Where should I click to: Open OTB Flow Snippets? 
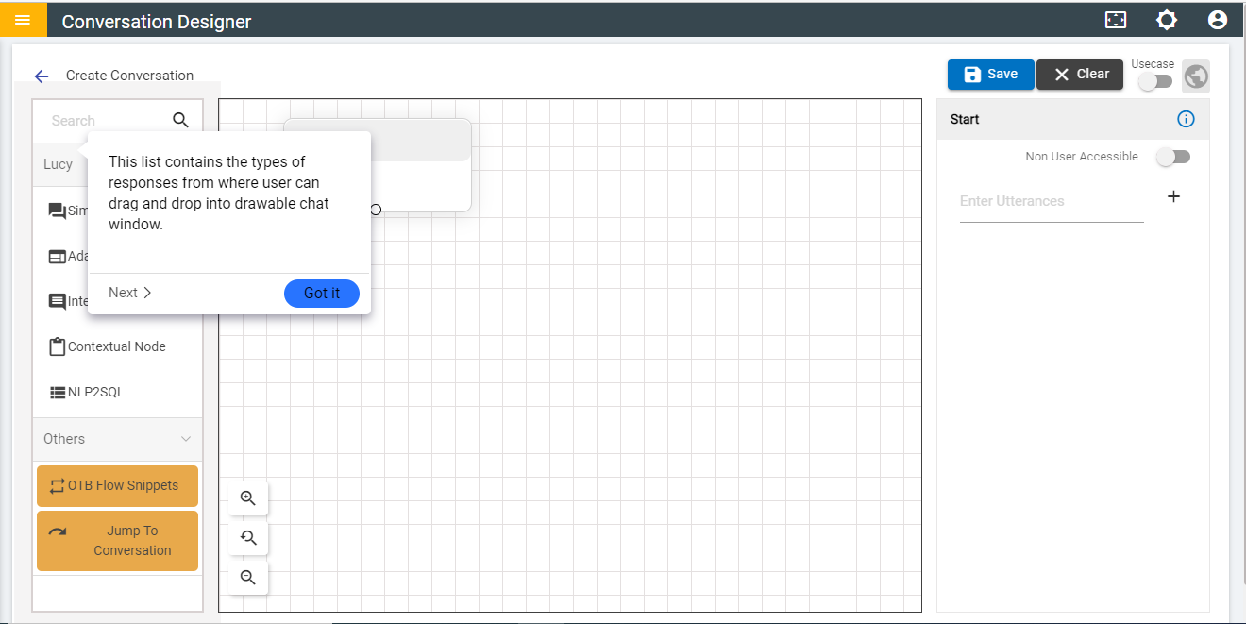click(x=117, y=485)
